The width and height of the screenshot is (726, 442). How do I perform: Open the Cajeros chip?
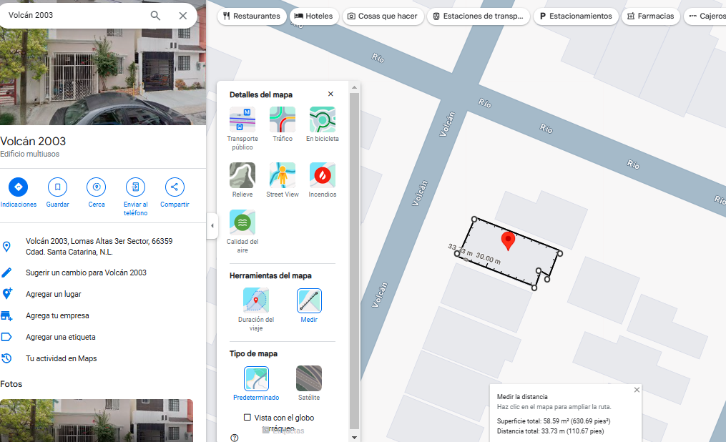(x=705, y=16)
